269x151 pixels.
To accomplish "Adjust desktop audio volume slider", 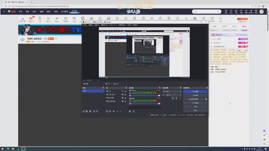I will pos(146,104).
